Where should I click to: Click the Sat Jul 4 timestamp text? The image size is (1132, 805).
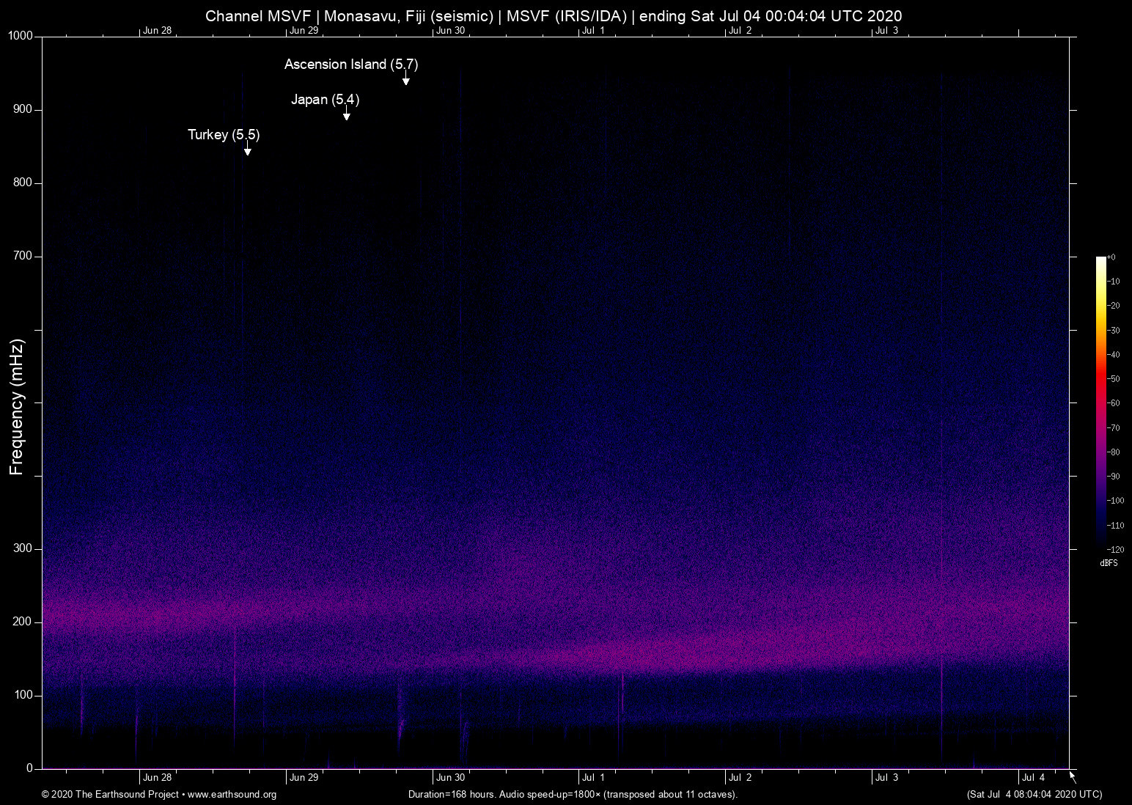click(1034, 795)
